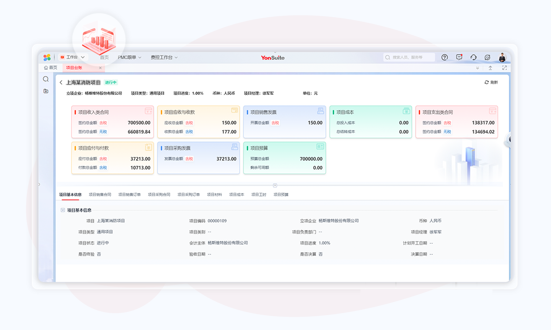Open the 工作台 workspace dropdown
Screen dimensions: 551x330
(x=73, y=57)
